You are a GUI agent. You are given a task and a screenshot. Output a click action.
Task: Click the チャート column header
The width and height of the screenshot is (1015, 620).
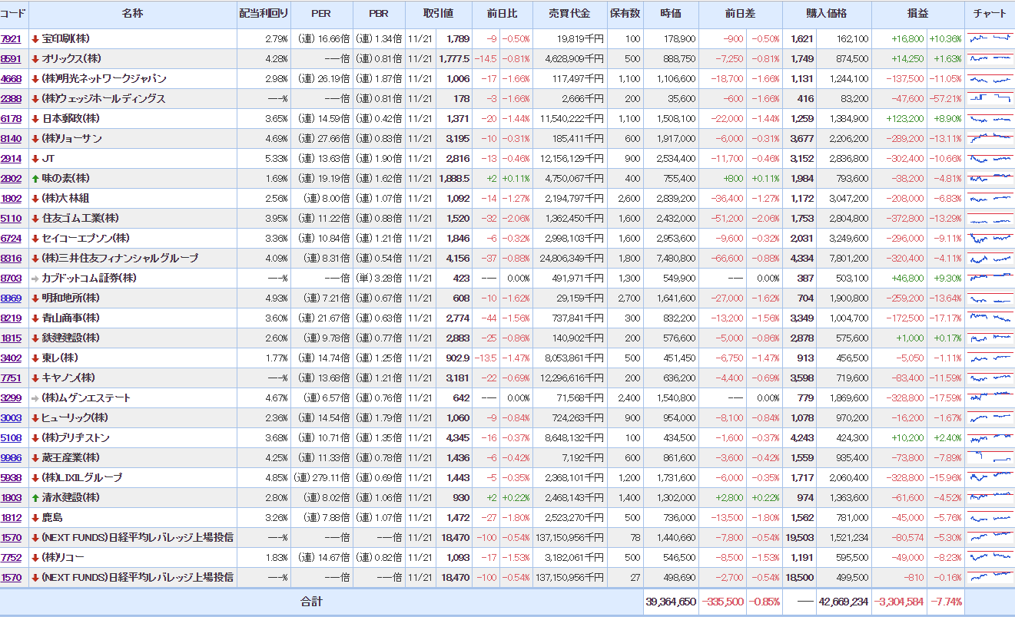tap(990, 14)
